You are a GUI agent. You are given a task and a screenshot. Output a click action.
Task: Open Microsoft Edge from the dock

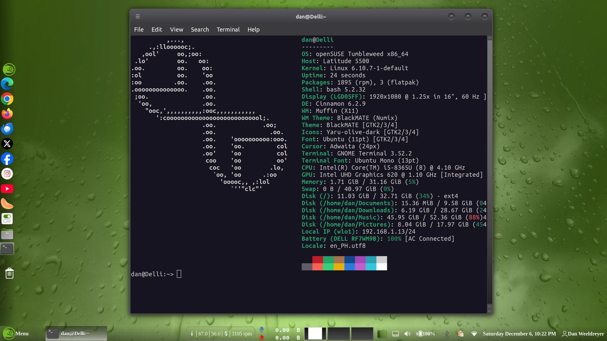(7, 84)
